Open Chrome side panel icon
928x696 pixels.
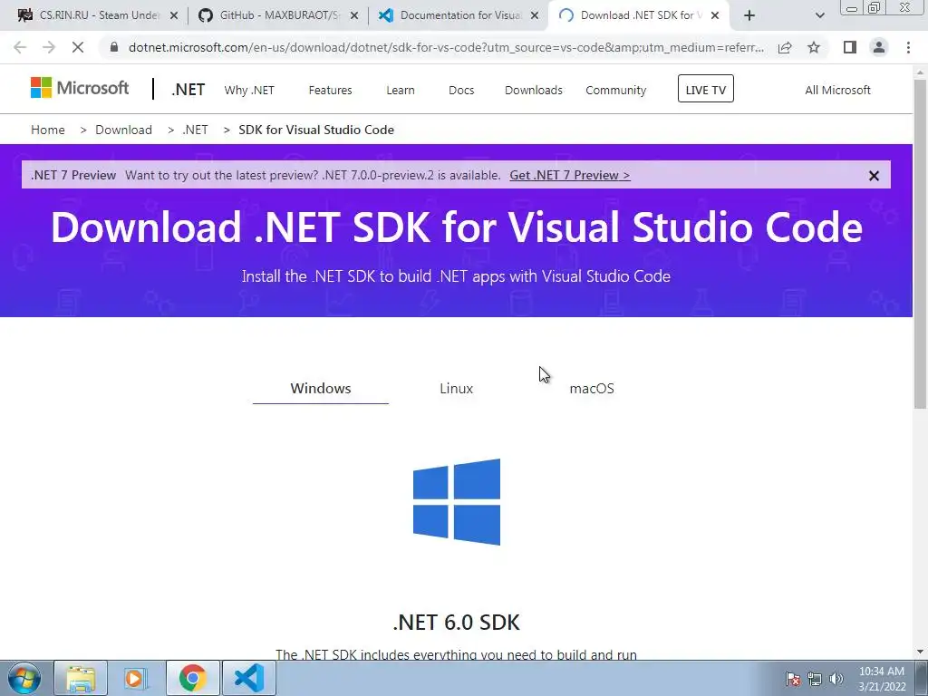(x=850, y=47)
